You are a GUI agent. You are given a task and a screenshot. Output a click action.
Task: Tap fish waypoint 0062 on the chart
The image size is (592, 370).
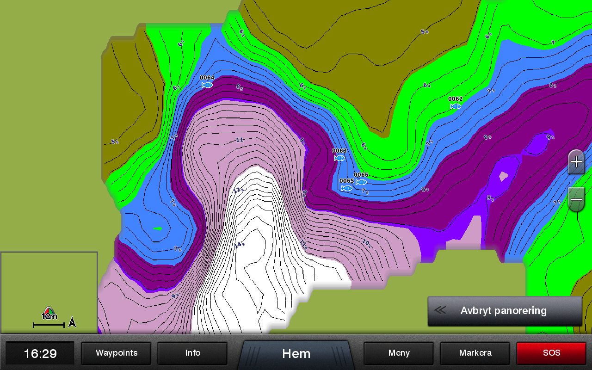point(456,106)
